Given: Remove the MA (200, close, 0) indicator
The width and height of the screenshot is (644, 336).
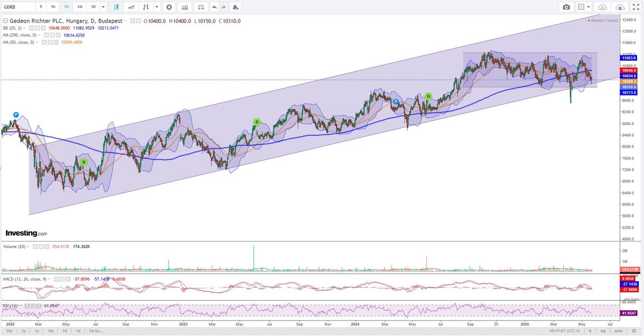Looking at the screenshot, I should pyautogui.click(x=58, y=35).
